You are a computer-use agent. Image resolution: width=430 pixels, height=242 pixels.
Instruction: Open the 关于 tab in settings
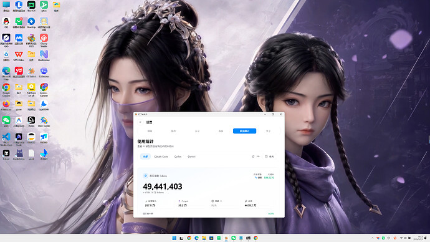click(x=268, y=131)
